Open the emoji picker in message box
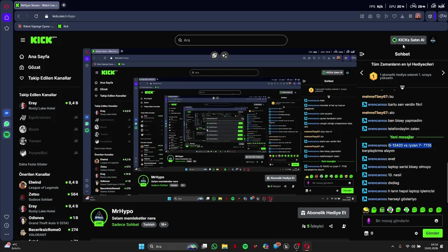The width and height of the screenshot is (448, 252). tap(436, 221)
